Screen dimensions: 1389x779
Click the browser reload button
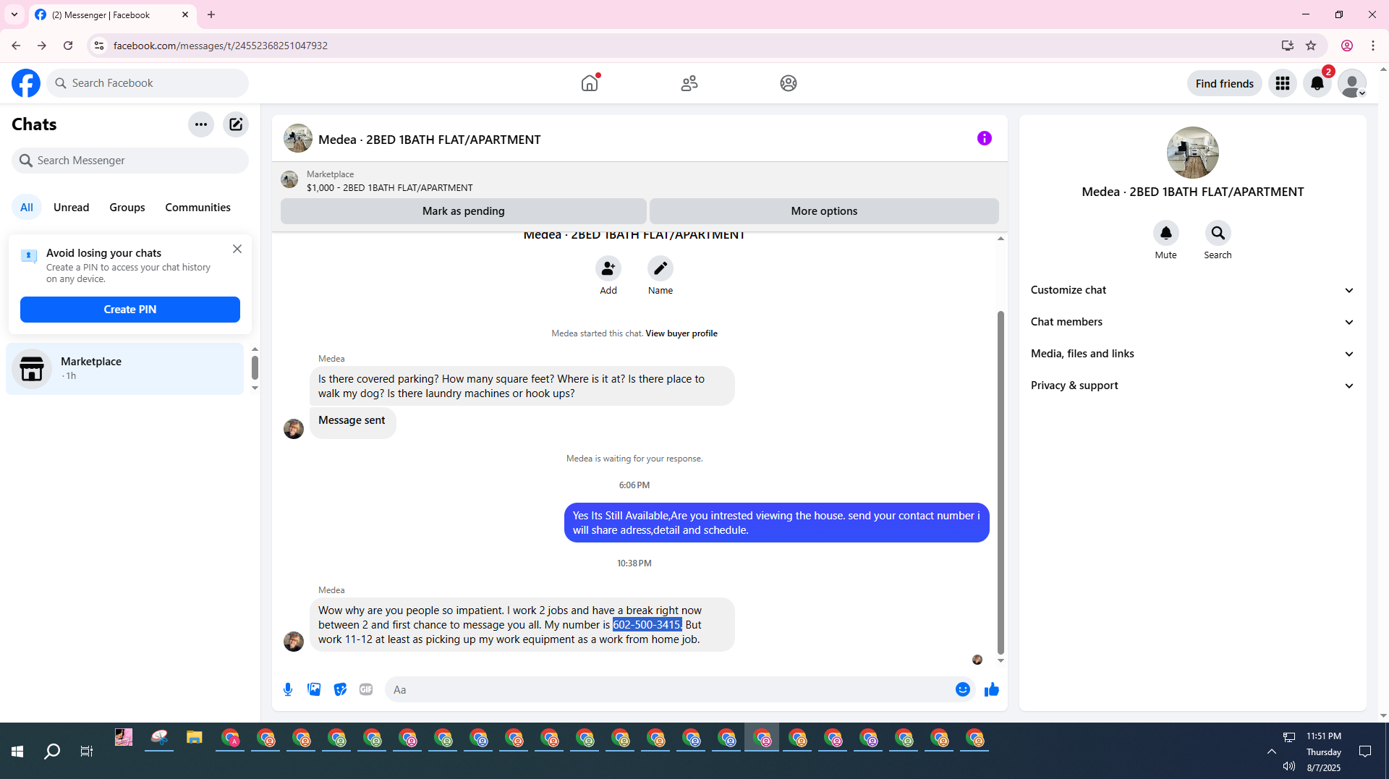[x=68, y=46]
